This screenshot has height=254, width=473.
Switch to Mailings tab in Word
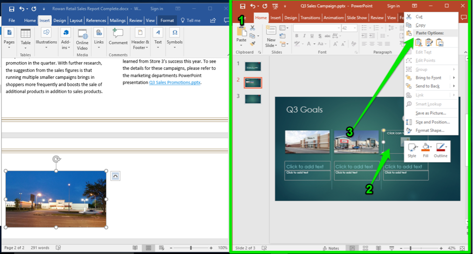117,20
